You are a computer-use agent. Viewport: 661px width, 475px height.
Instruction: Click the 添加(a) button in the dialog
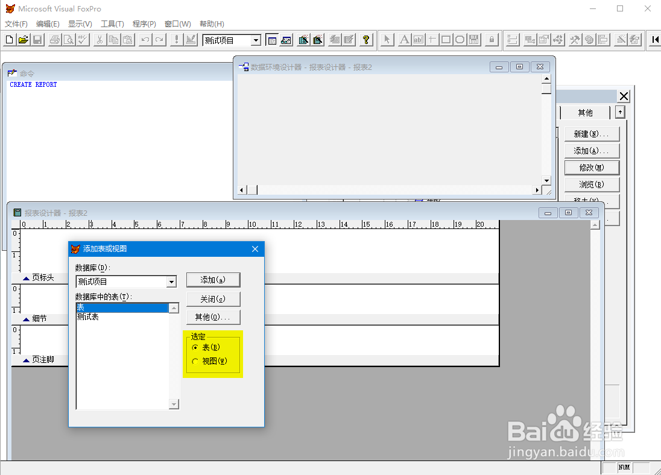tap(213, 280)
